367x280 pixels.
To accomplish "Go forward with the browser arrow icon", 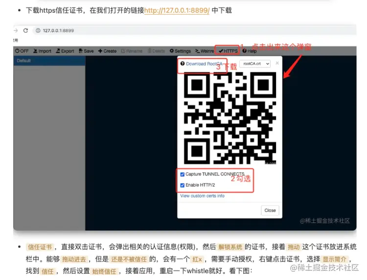I will (x=16, y=31).
